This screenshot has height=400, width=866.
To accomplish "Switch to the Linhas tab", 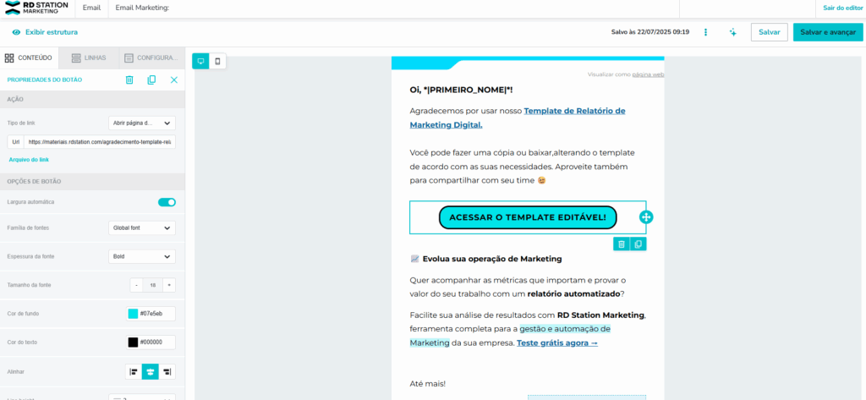I will pyautogui.click(x=89, y=58).
